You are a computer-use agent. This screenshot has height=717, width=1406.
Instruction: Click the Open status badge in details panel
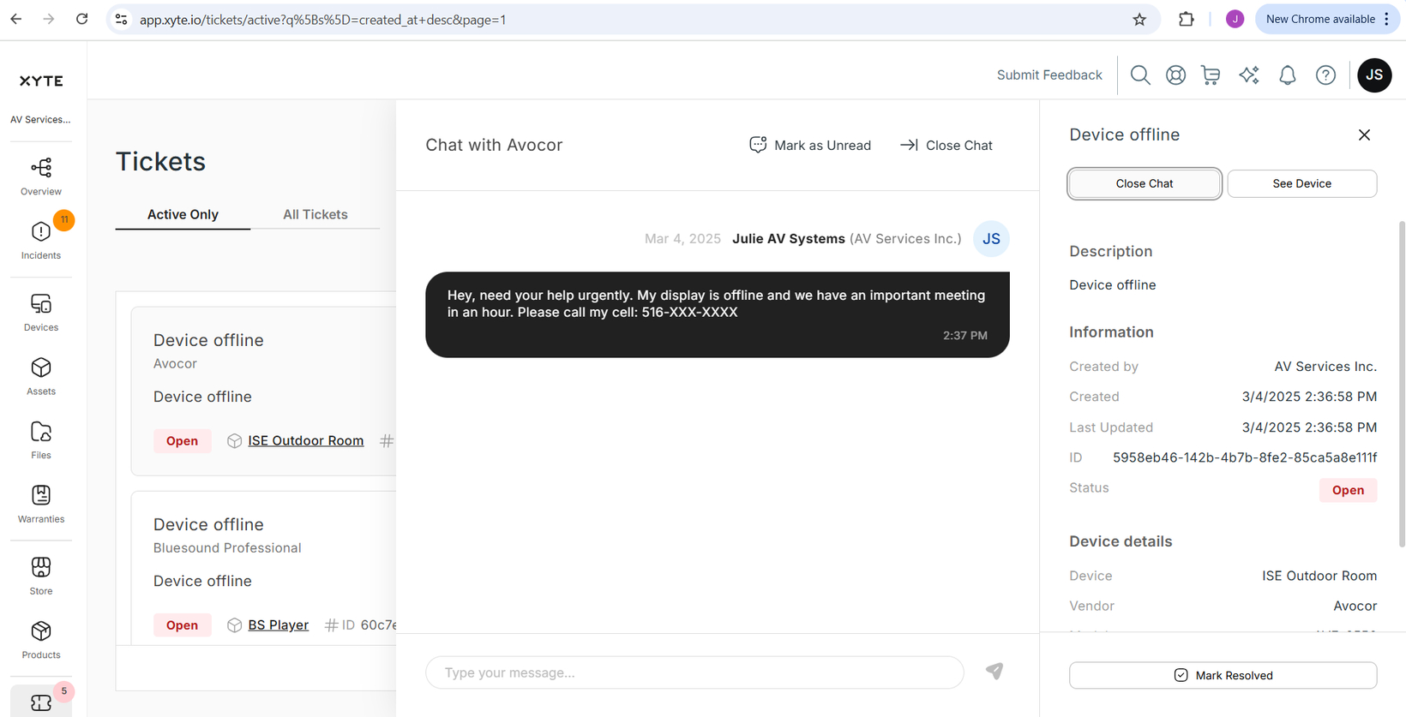click(x=1348, y=490)
